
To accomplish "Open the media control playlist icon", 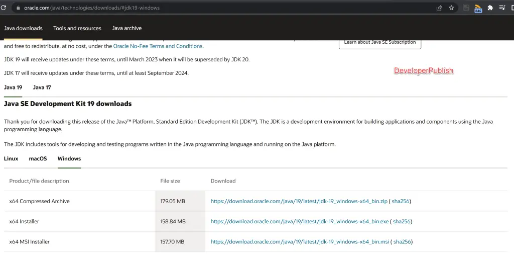I will [502, 8].
